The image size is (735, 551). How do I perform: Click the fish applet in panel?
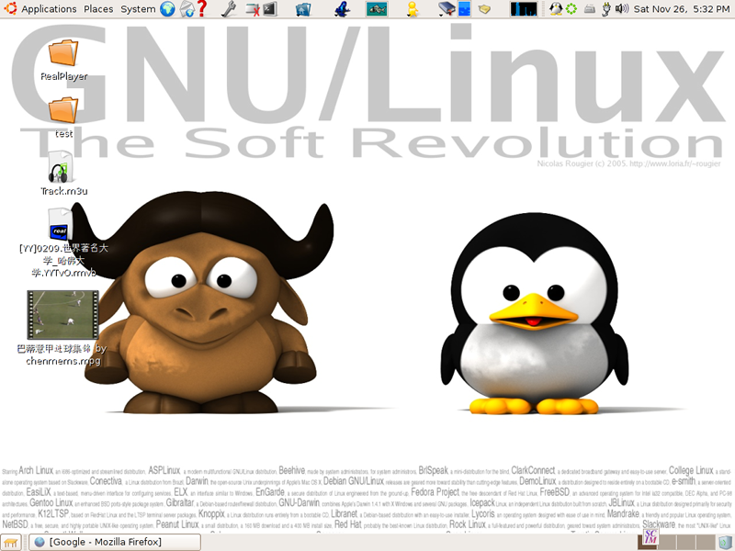point(377,9)
